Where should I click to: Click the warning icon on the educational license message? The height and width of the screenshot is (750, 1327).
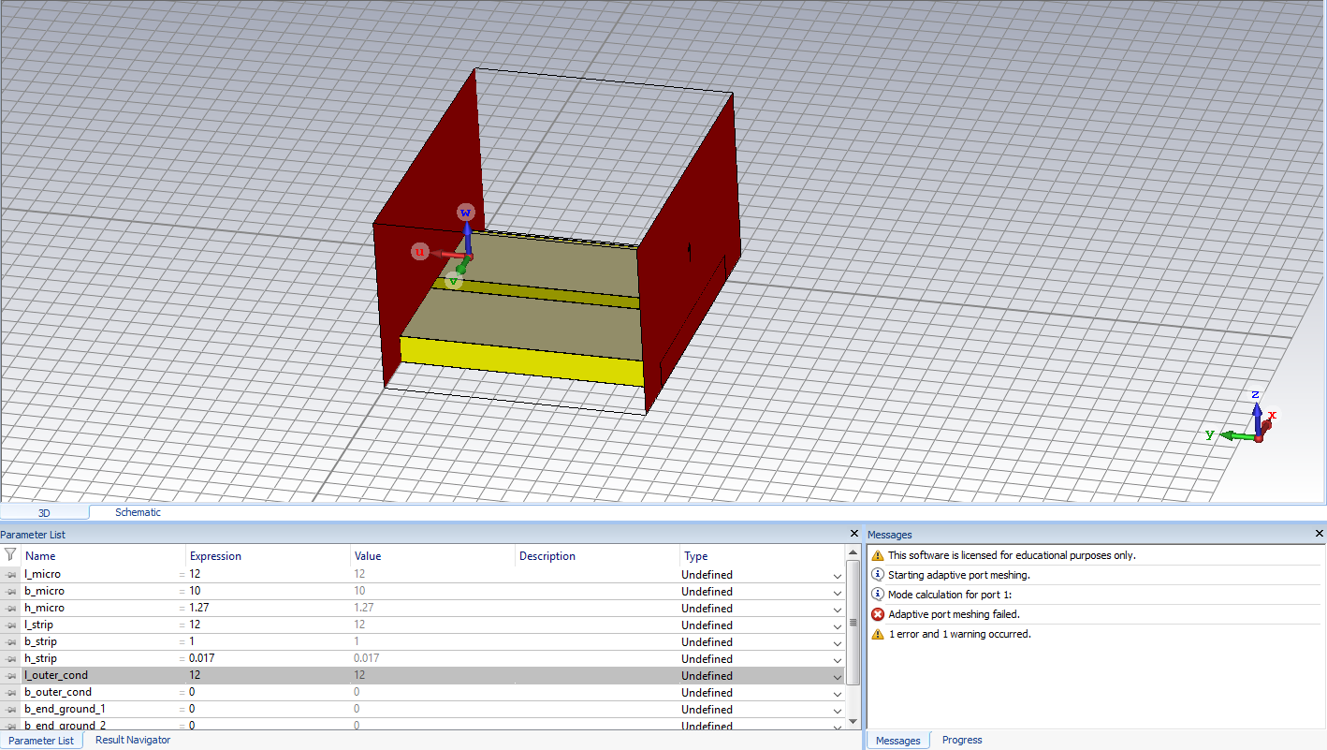tap(878, 555)
